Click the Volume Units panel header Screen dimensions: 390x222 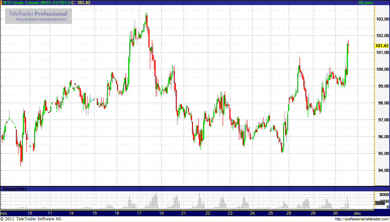15,189
